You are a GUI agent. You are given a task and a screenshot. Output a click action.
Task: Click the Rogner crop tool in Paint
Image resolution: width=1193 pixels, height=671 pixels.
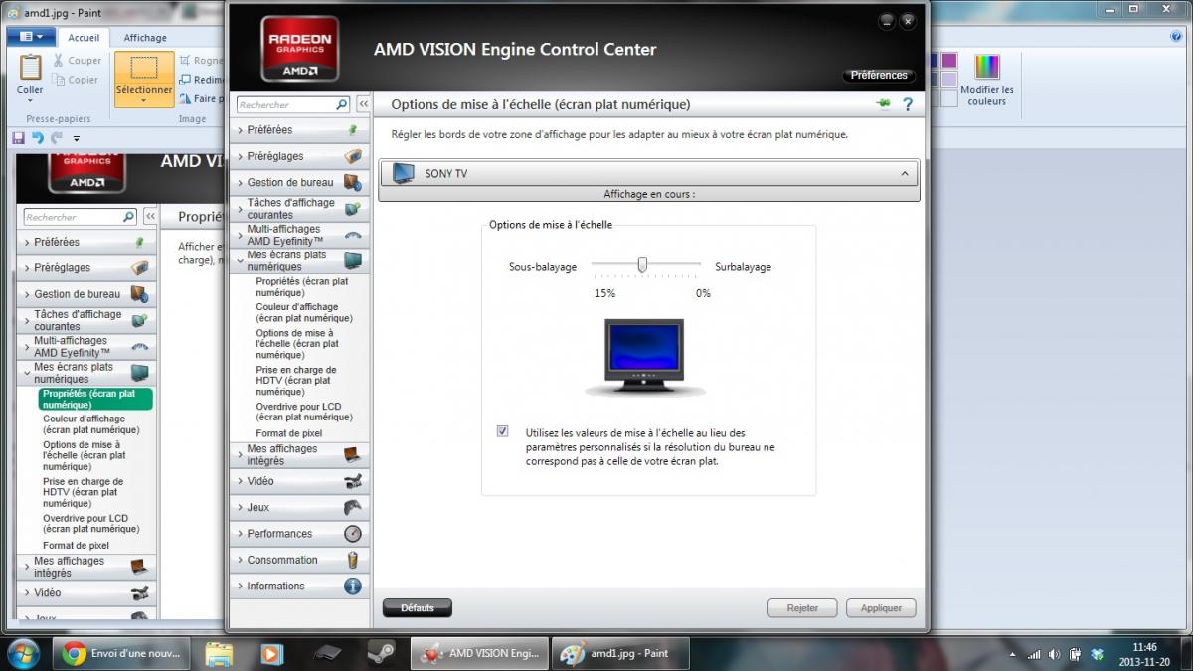[202, 61]
